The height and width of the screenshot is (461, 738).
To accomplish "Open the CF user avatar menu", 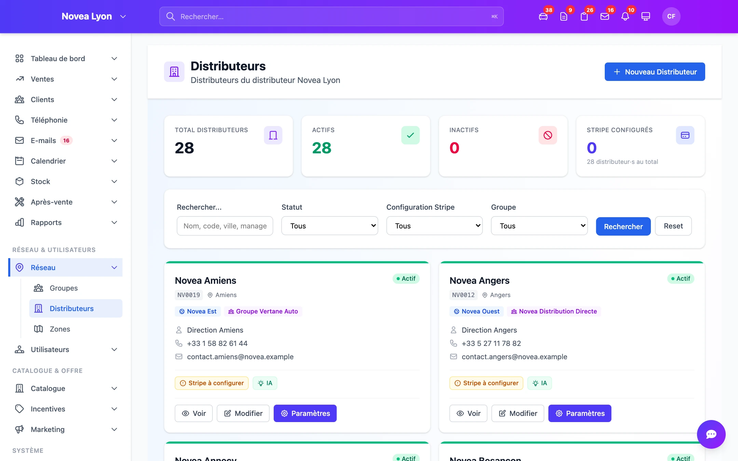I will [x=671, y=16].
